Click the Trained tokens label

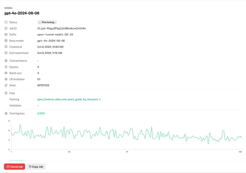tap(18, 60)
